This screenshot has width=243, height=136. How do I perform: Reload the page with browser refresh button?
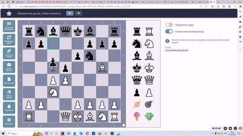pyautogui.click(x=9, y=6)
